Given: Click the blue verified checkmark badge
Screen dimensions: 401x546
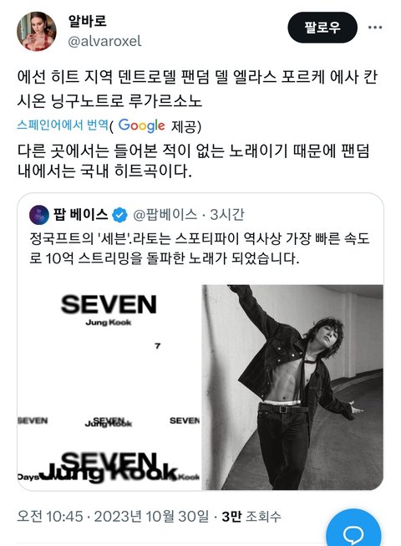Looking at the screenshot, I should click(120, 215).
